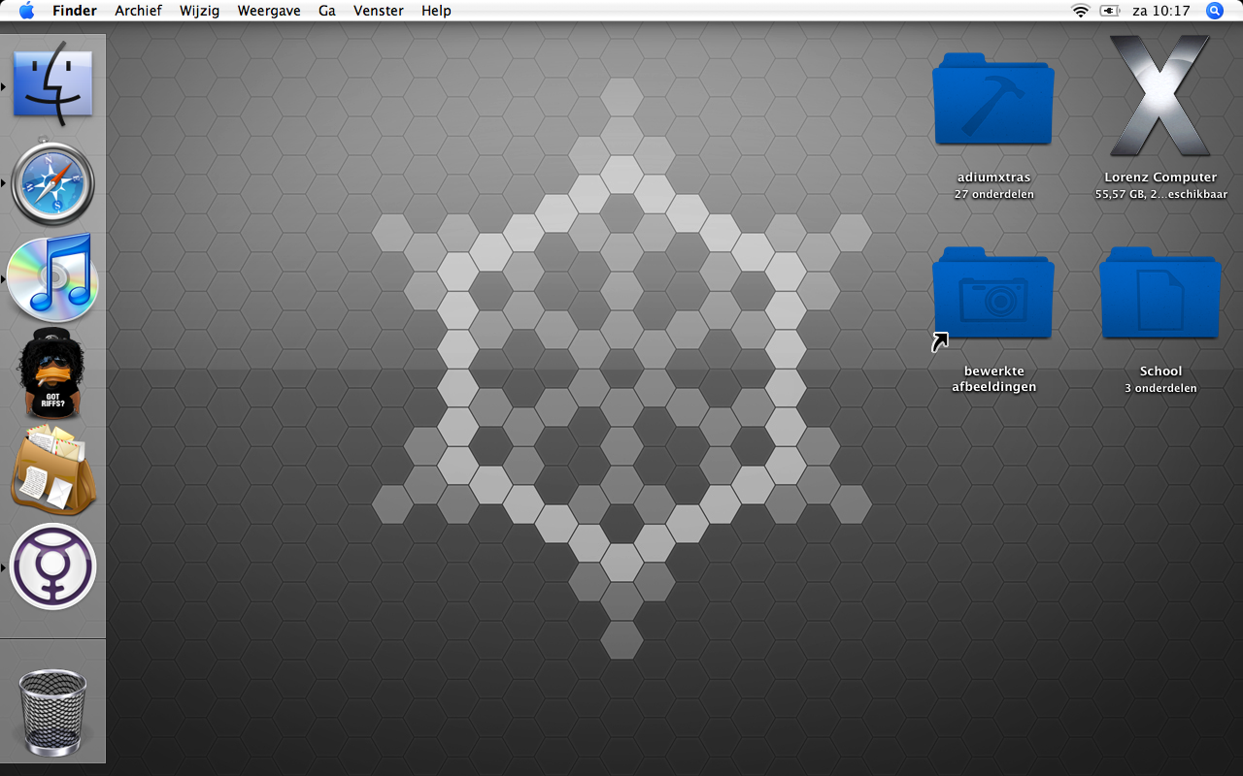Screen dimensions: 1243x776
Task: Open the Finder application menu
Action: pos(75,11)
